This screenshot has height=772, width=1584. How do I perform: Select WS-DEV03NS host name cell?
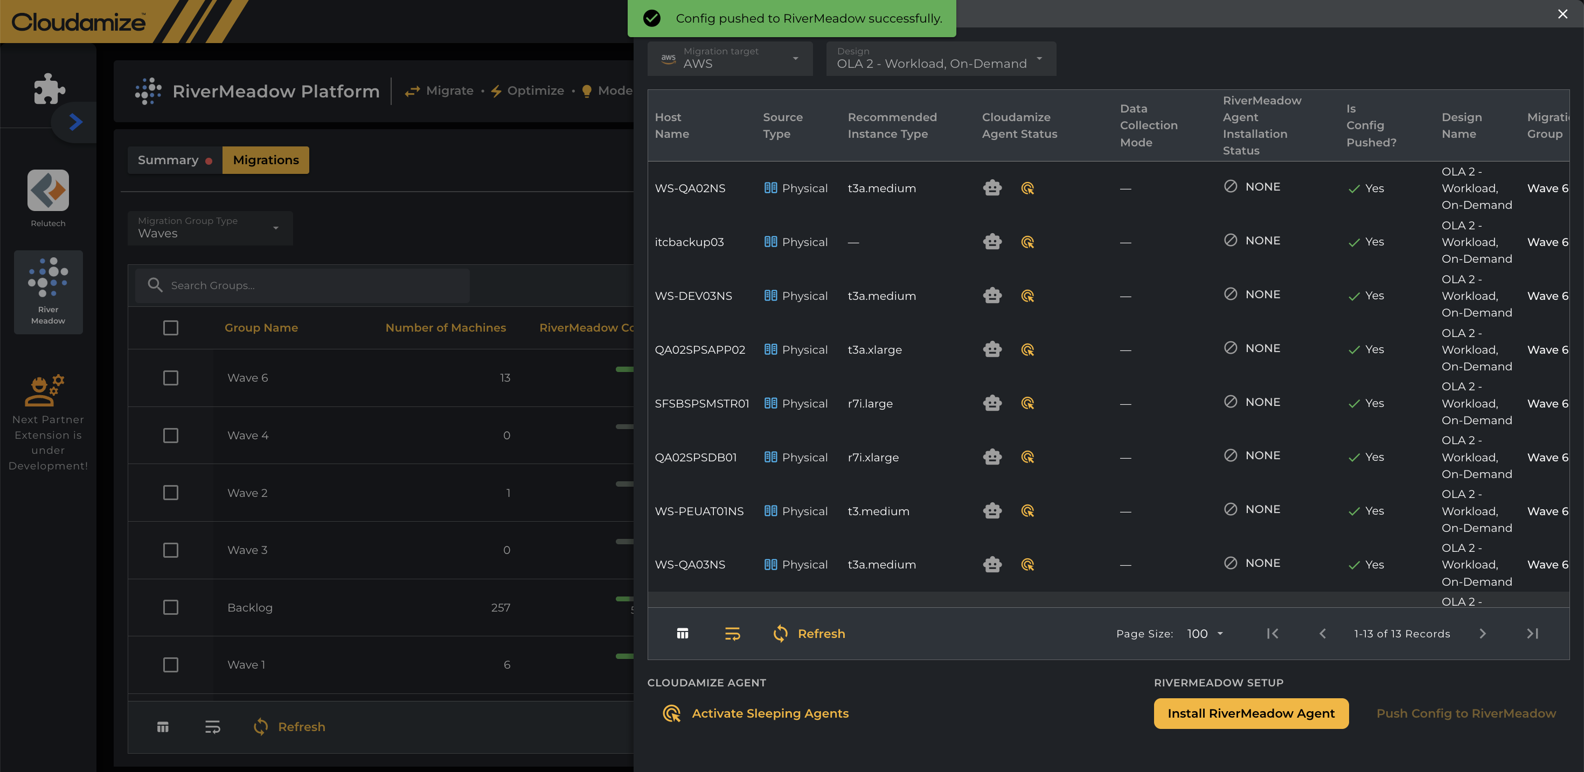coord(693,296)
